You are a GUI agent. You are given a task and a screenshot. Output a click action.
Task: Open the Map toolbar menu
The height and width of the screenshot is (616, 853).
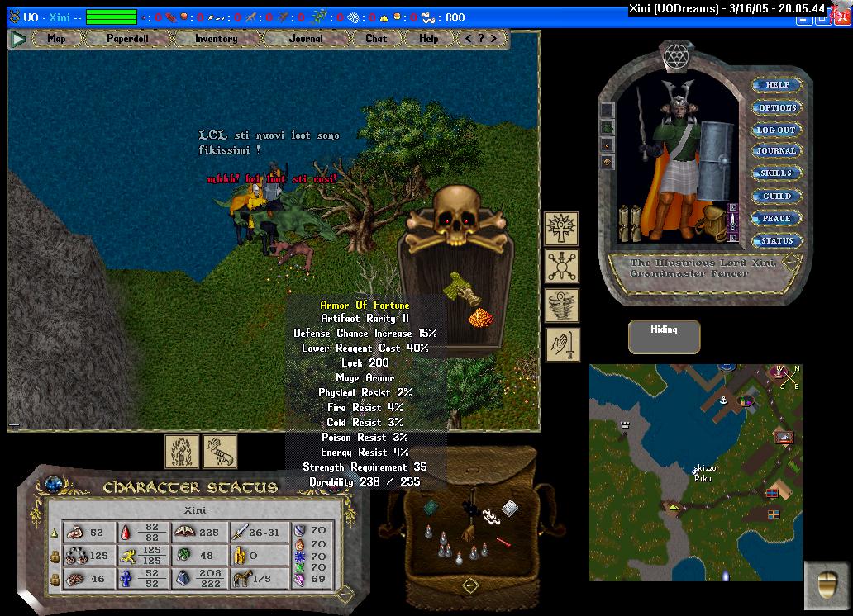56,39
